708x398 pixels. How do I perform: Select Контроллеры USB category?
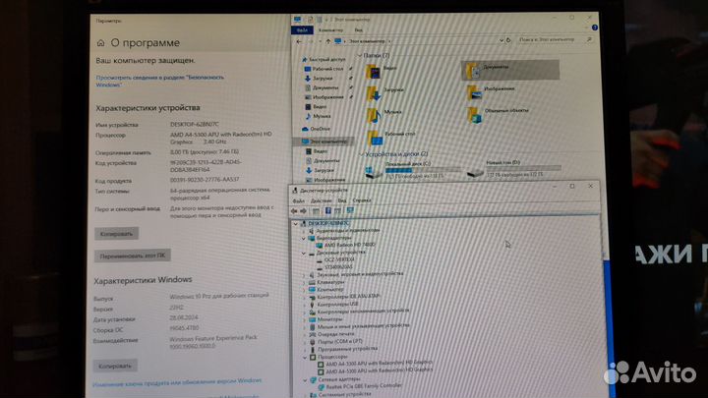point(334,304)
